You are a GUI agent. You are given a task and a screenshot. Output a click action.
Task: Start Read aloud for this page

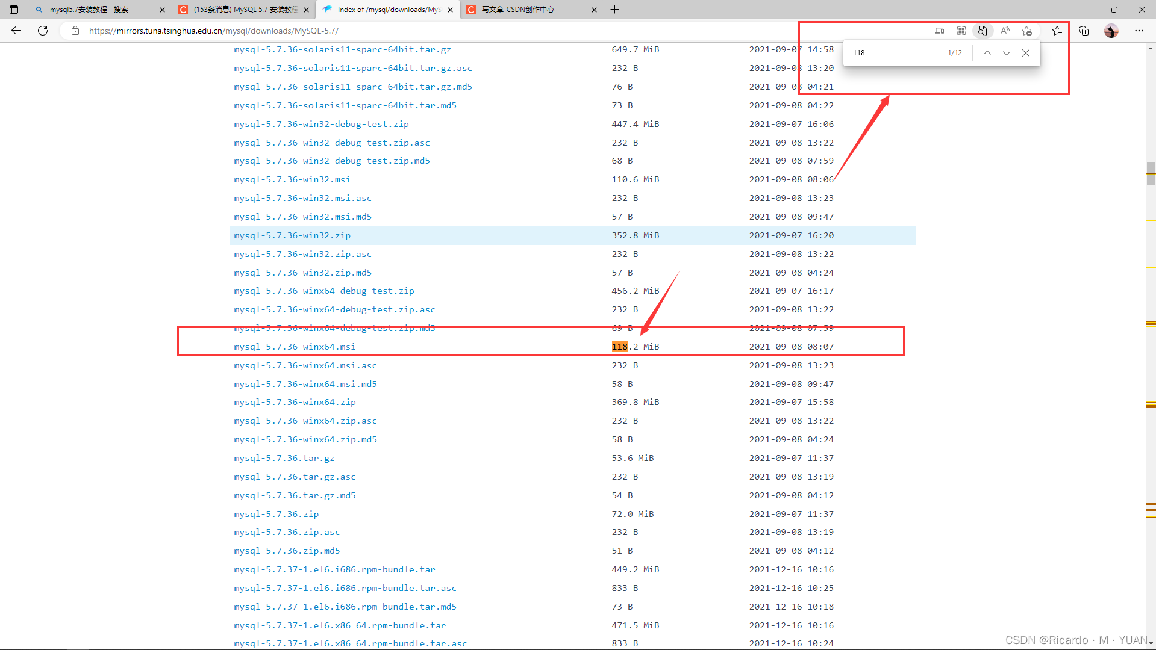tap(1004, 31)
